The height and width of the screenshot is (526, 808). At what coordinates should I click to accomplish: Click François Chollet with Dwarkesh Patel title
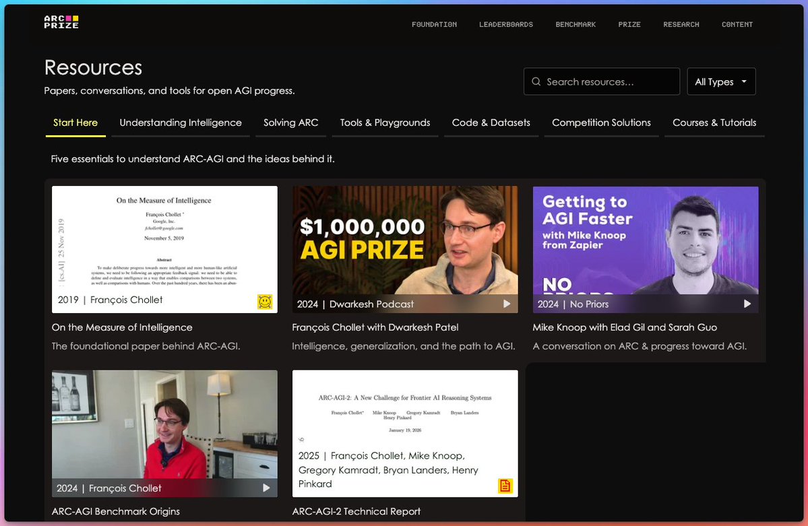[375, 327]
